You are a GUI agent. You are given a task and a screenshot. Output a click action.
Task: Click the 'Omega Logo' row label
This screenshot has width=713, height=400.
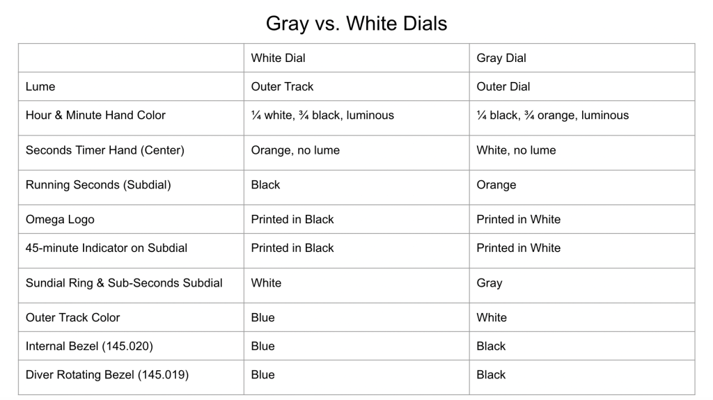tap(60, 220)
